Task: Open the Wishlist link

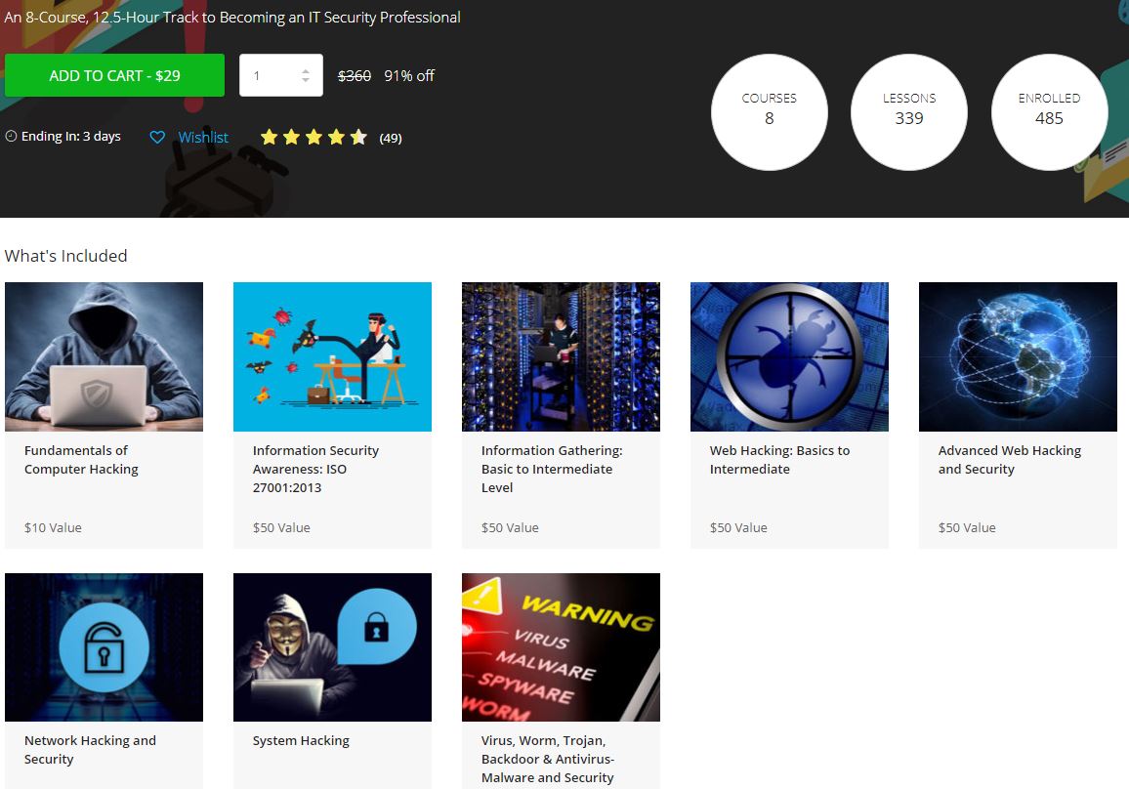Action: [203, 138]
